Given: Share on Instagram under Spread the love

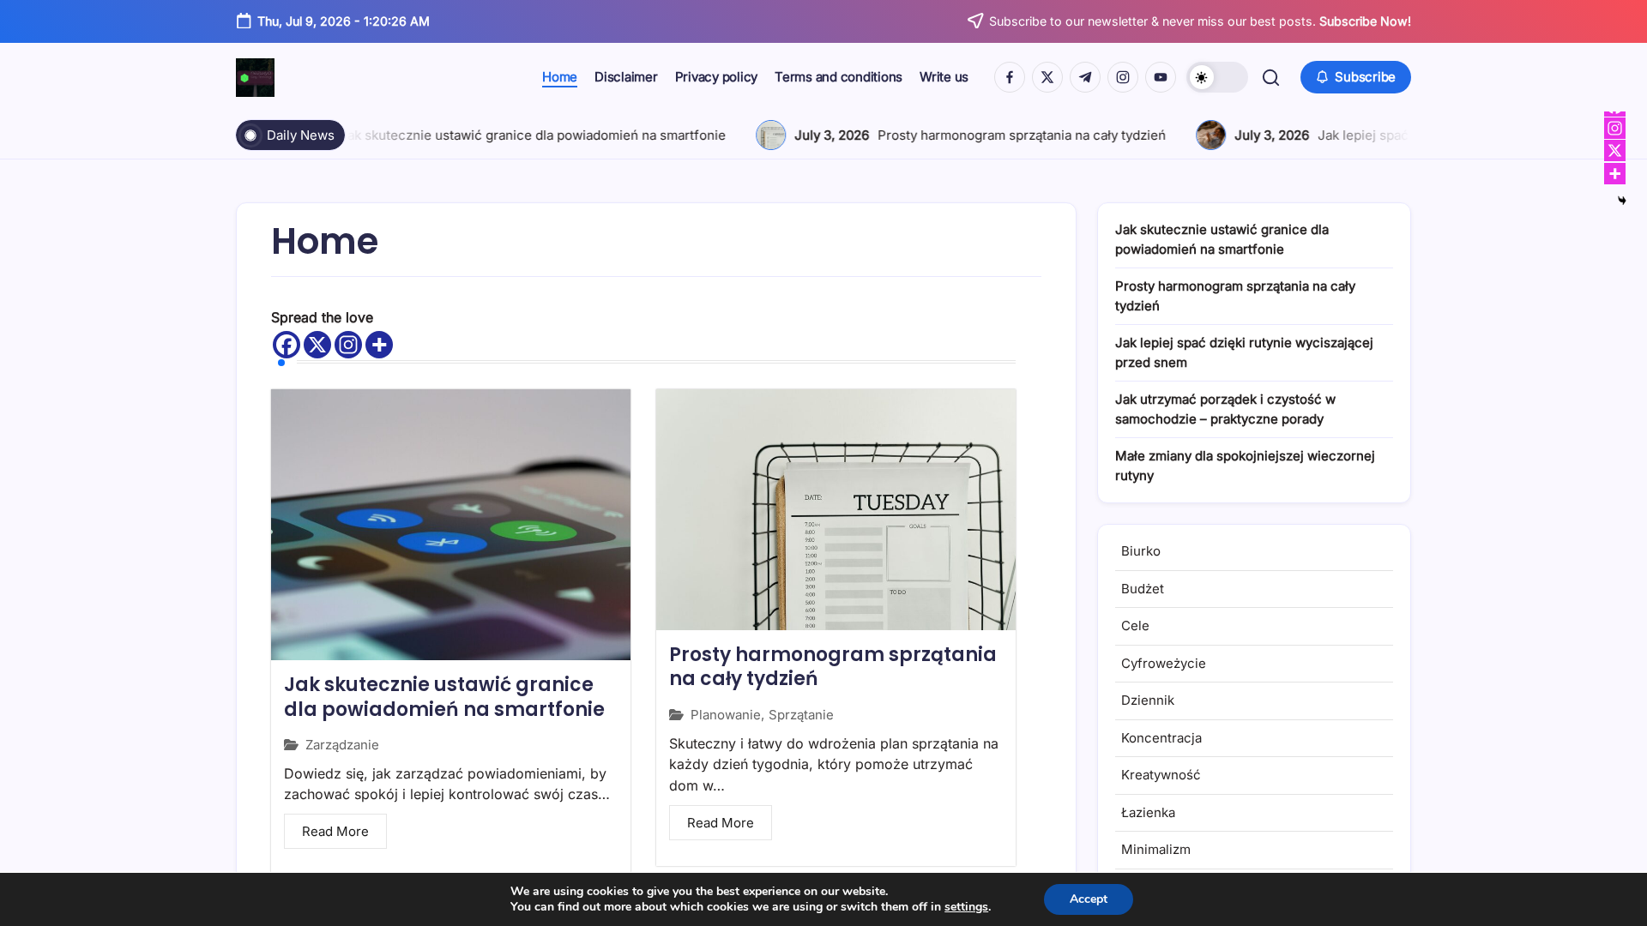Looking at the screenshot, I should 348,345.
